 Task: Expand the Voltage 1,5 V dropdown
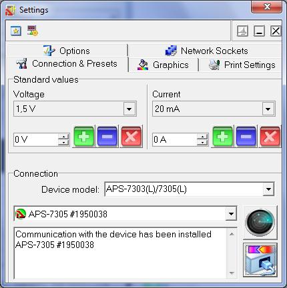(129, 109)
